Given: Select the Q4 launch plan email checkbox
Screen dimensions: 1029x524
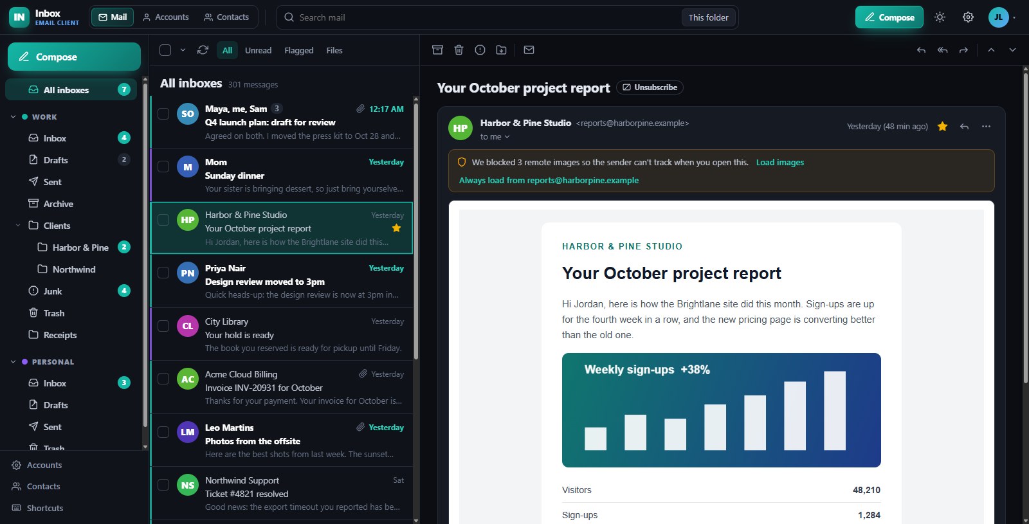Looking at the screenshot, I should pyautogui.click(x=163, y=114).
